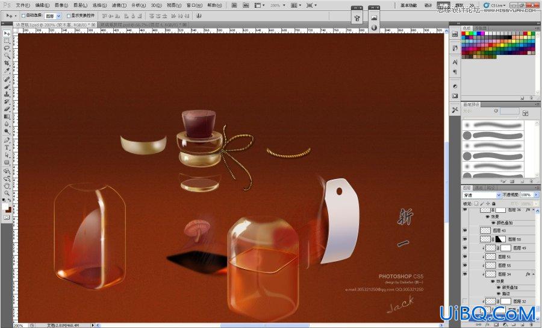Click the Auto-Align Layers icon in options bar
The image size is (542, 328).
198,16
